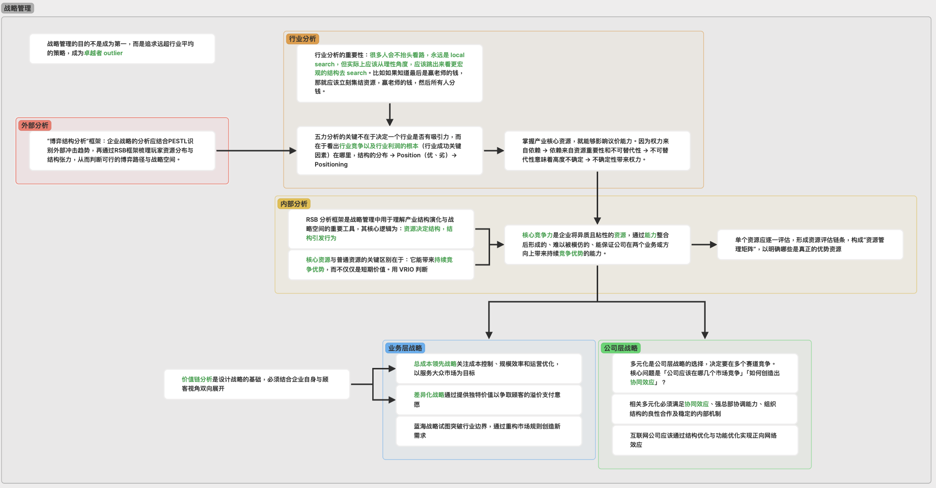Select the 行业分析 group label
Viewport: 936px width, 488px height.
pos(302,39)
